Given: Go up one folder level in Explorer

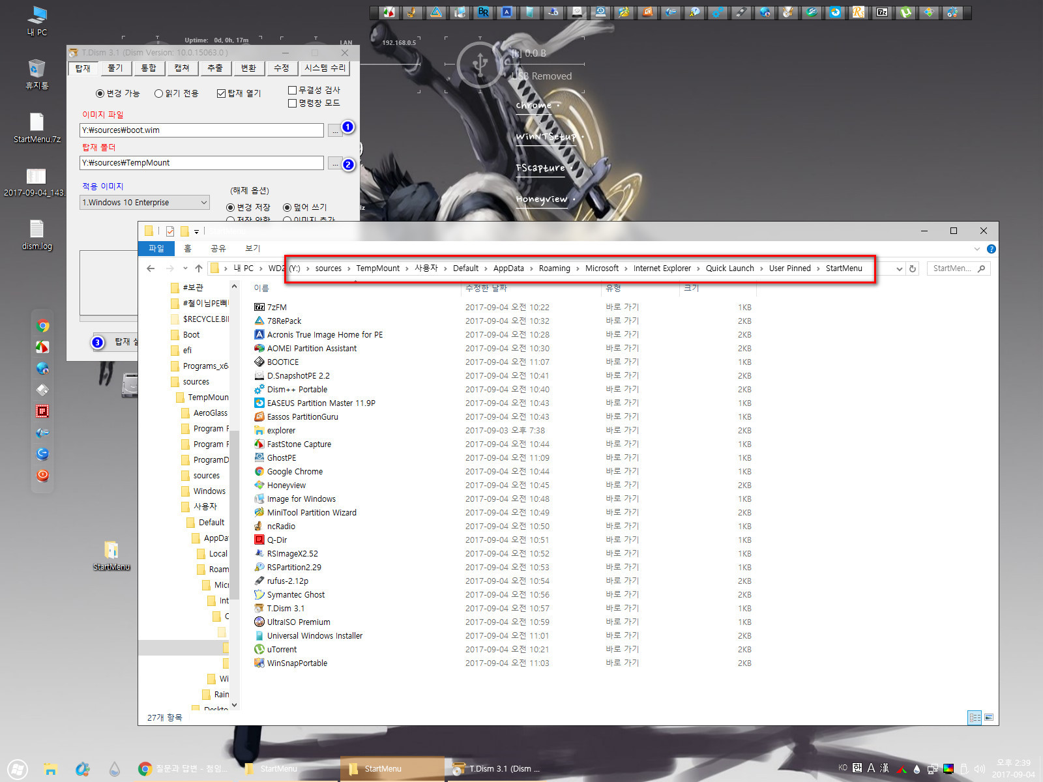Looking at the screenshot, I should click(x=199, y=268).
